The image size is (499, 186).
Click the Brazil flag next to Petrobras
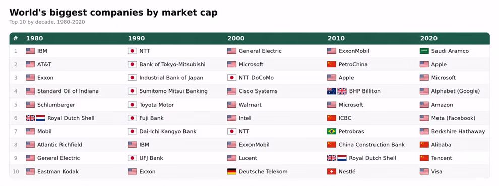click(332, 131)
